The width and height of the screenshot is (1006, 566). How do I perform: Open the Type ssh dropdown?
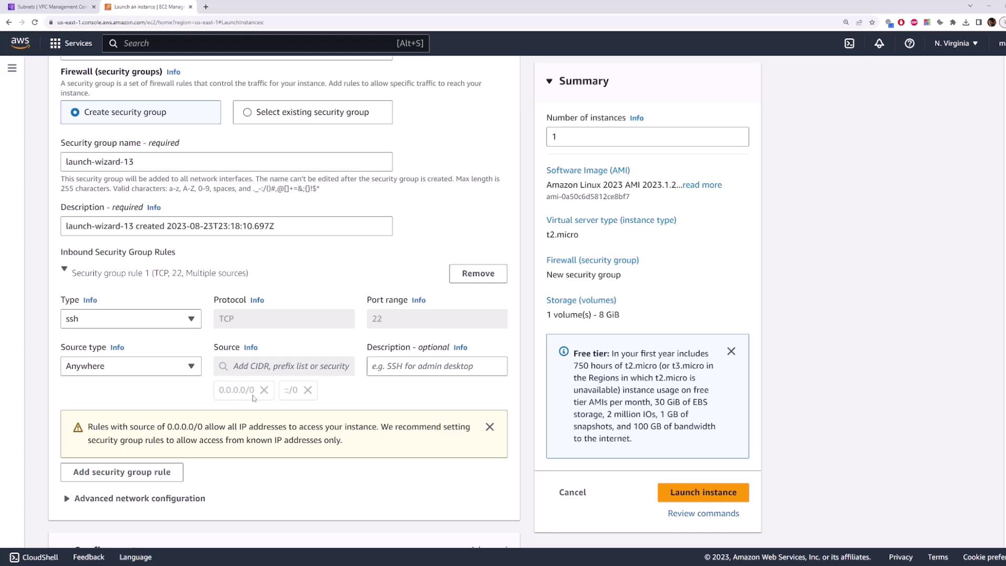tap(130, 319)
